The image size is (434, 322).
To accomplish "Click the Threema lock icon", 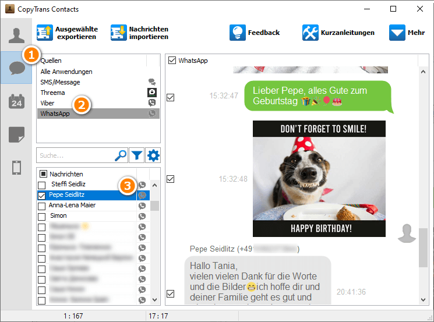I will point(152,93).
